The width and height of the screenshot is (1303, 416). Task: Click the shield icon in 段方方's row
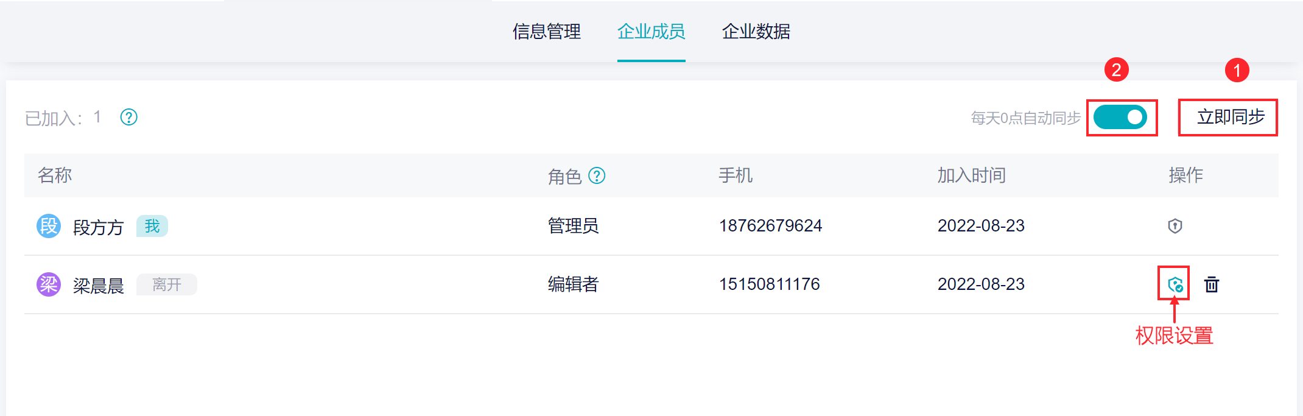1175,226
